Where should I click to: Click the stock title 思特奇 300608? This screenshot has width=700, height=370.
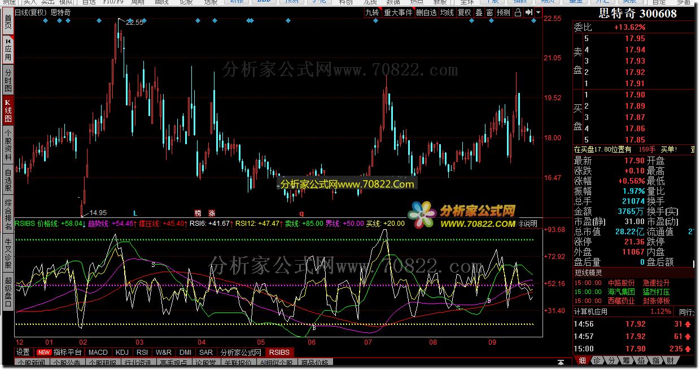637,14
